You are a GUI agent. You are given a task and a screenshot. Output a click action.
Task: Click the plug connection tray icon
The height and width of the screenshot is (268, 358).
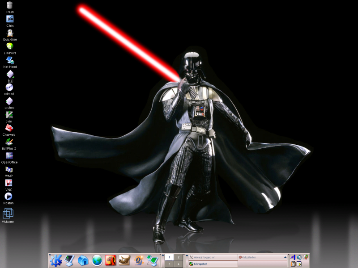[293, 258]
